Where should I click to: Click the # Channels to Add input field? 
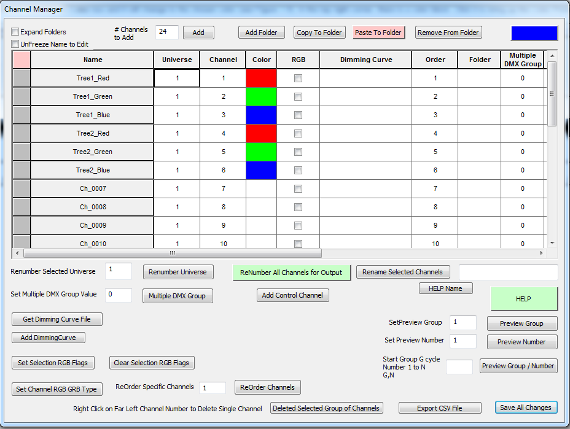(167, 32)
